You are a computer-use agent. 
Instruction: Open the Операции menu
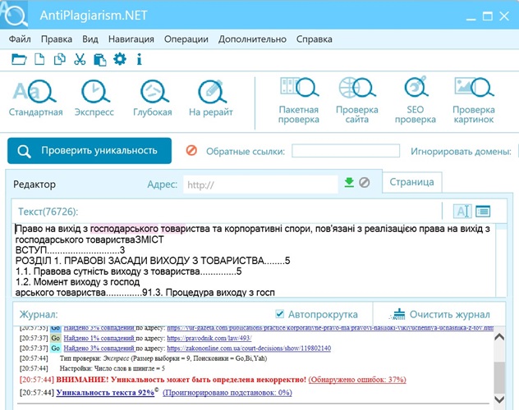pyautogui.click(x=186, y=39)
